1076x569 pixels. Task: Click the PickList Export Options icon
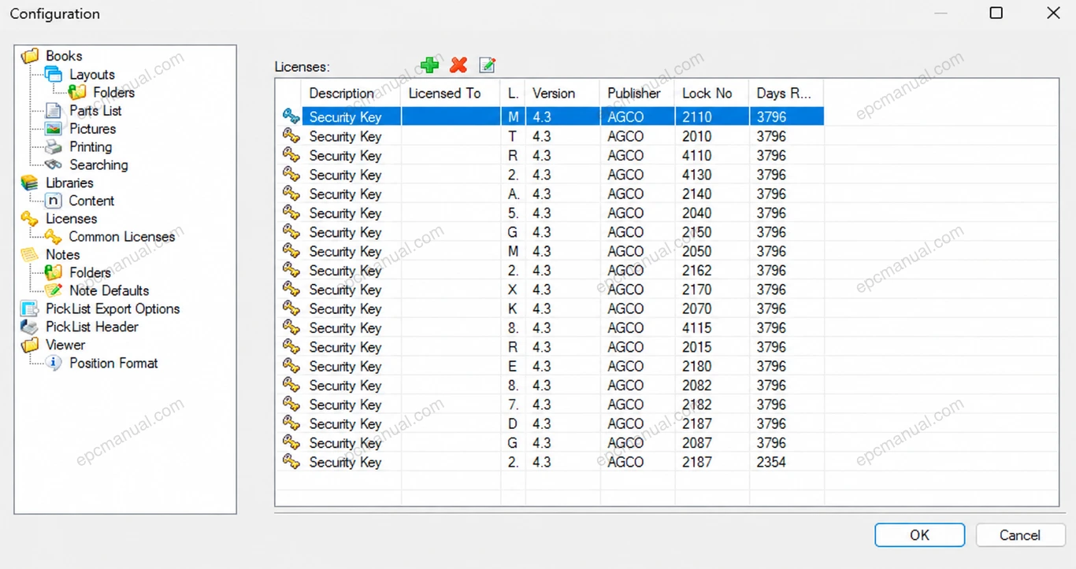30,309
